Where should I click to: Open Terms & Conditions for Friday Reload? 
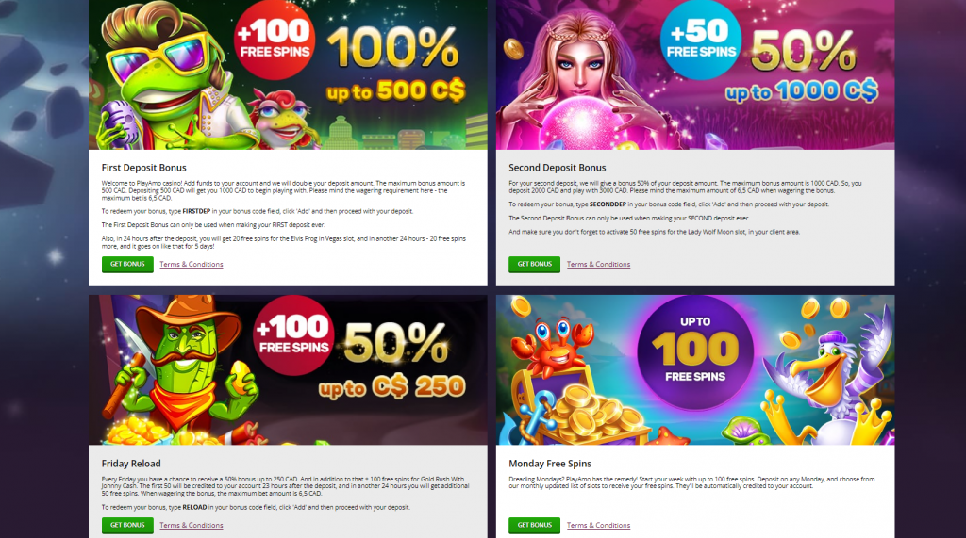pos(191,525)
